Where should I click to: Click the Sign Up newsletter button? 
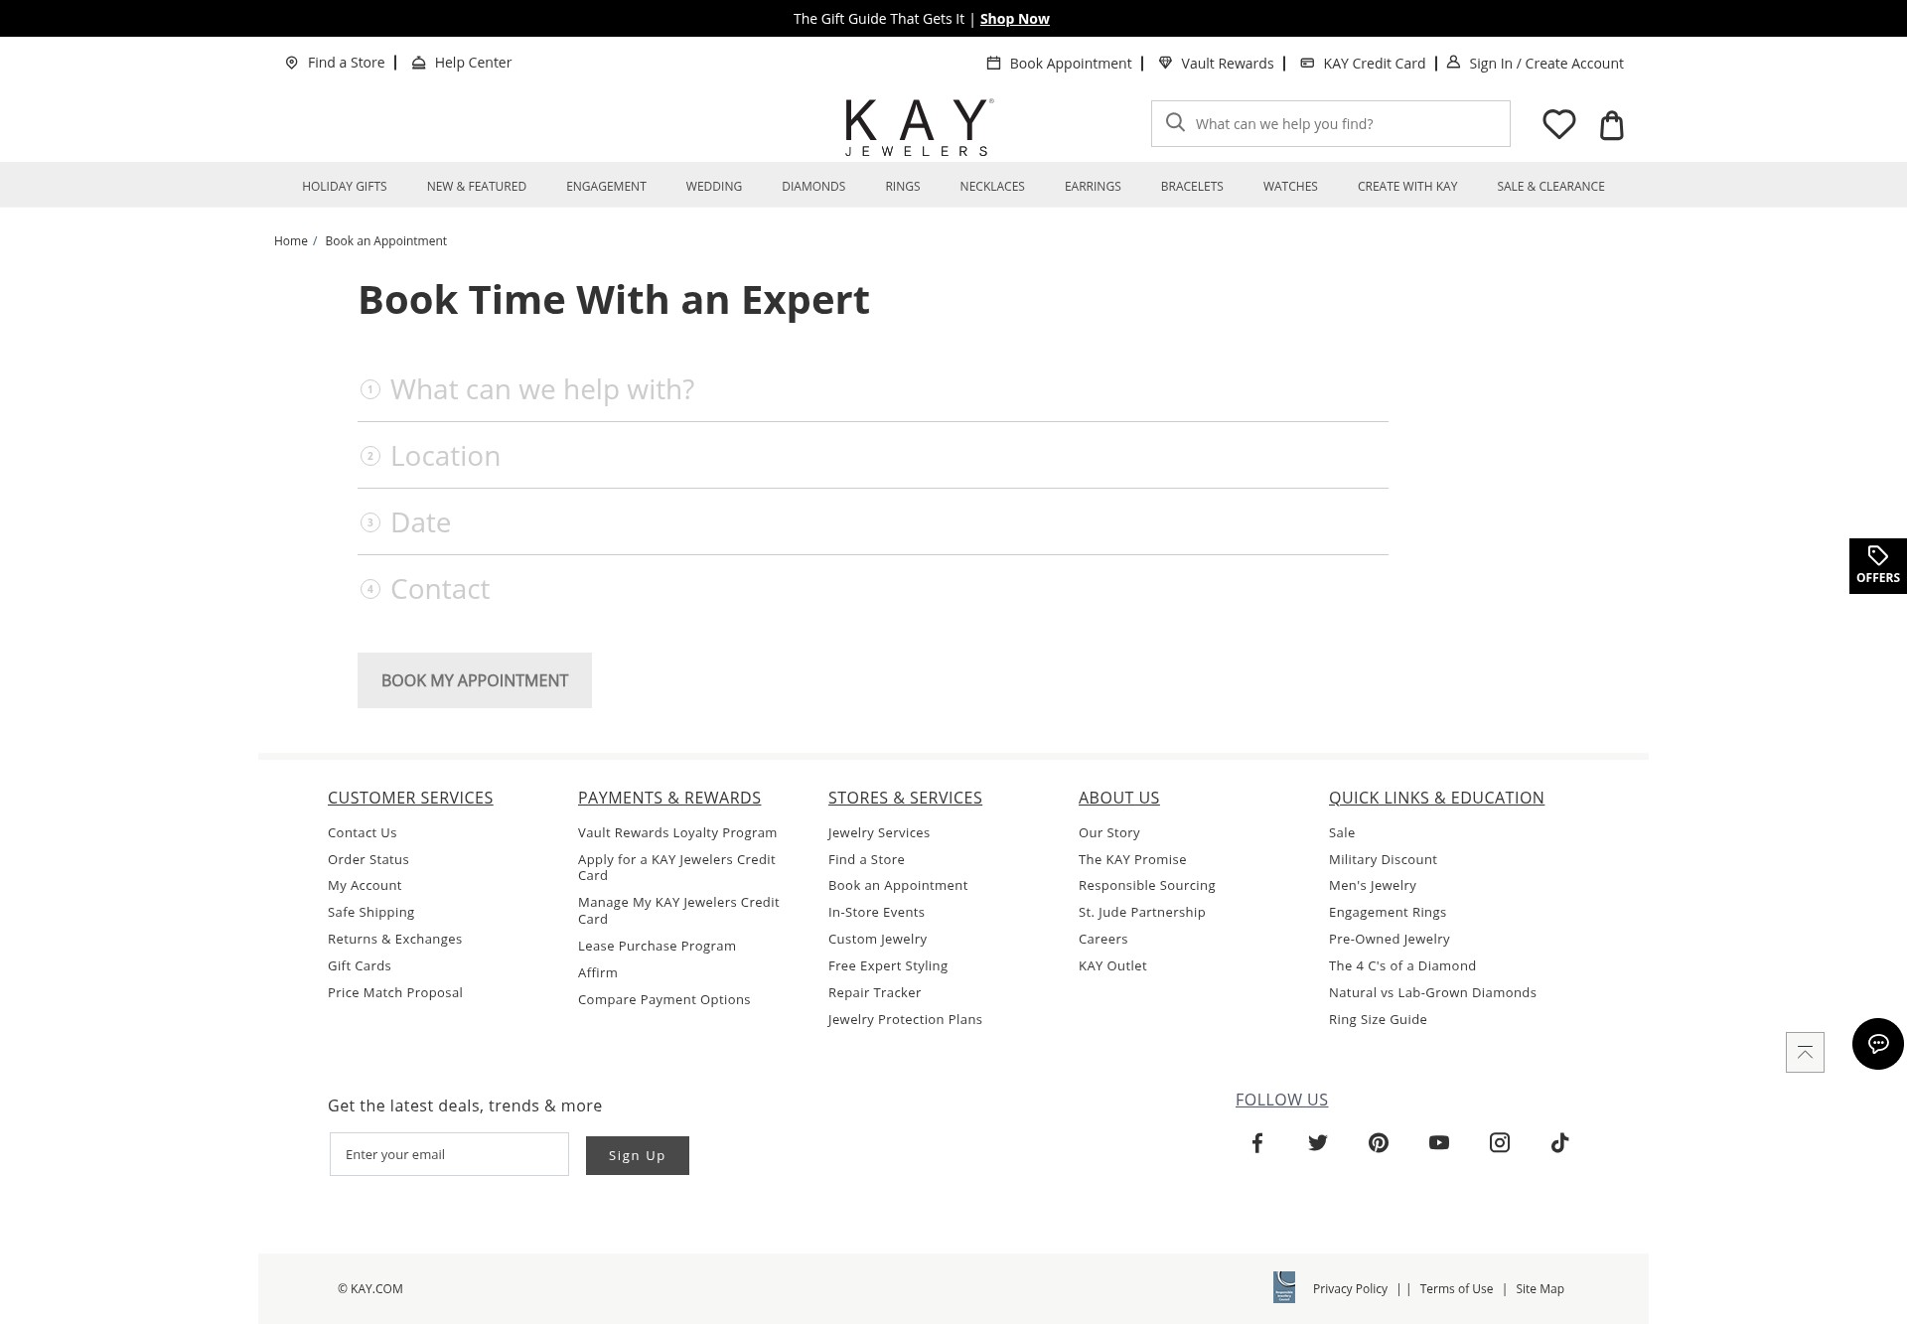tap(638, 1155)
